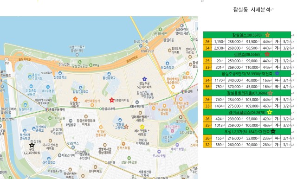The image size is (297, 179).
Task: Click the 잠실역 subway station marker
Action: [183, 91]
